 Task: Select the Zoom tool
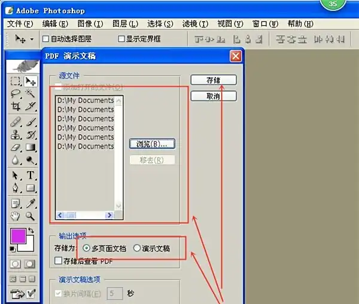[31, 216]
